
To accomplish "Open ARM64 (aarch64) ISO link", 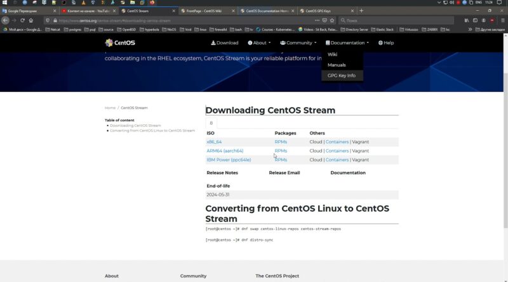I will 225,151.
